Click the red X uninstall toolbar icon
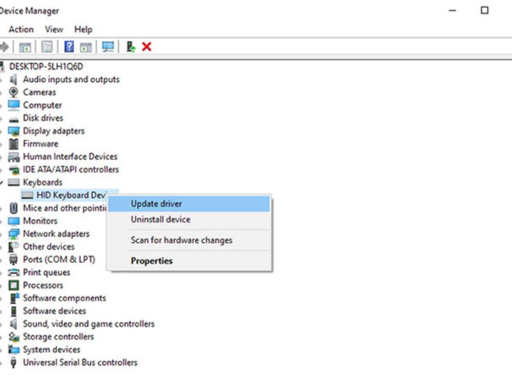512x384 pixels. click(x=147, y=47)
